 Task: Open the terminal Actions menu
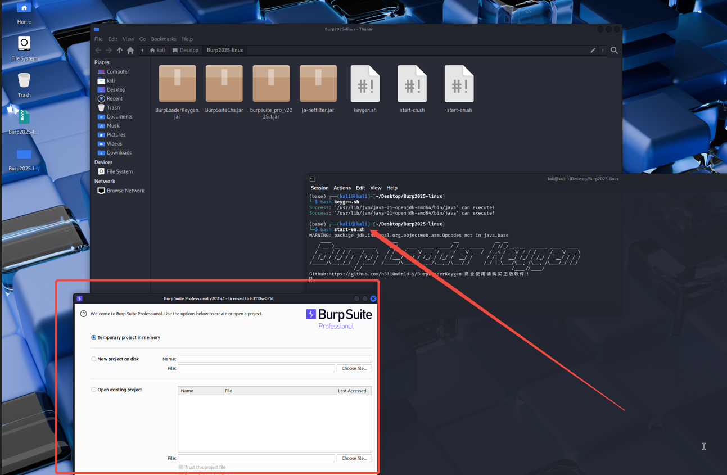tap(341, 188)
